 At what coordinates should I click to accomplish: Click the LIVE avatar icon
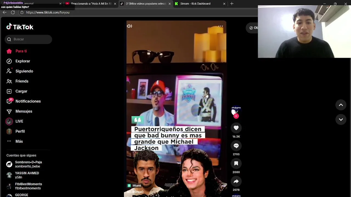click(9, 121)
